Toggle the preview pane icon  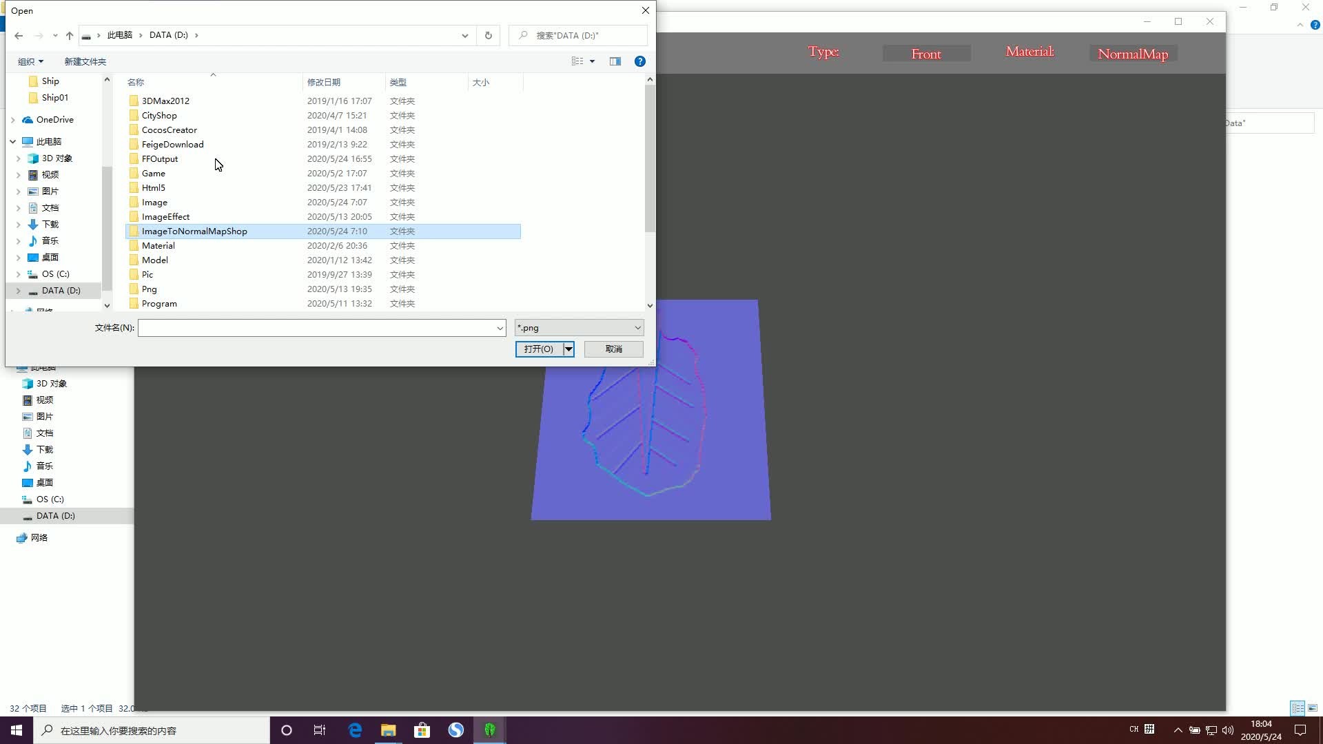615,61
